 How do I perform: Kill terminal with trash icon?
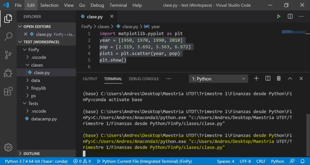[x=279, y=78]
